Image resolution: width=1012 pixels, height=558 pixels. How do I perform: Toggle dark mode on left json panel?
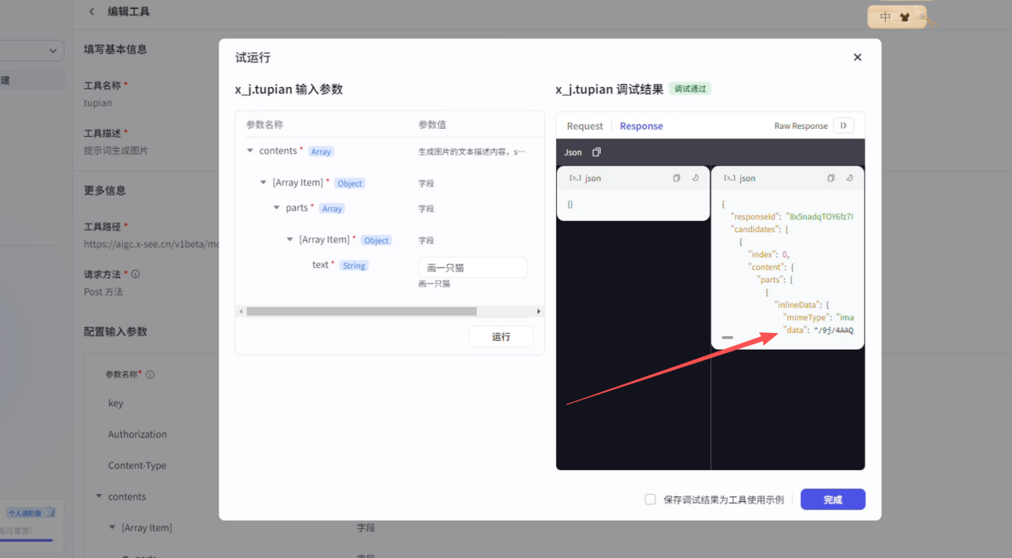click(x=695, y=179)
